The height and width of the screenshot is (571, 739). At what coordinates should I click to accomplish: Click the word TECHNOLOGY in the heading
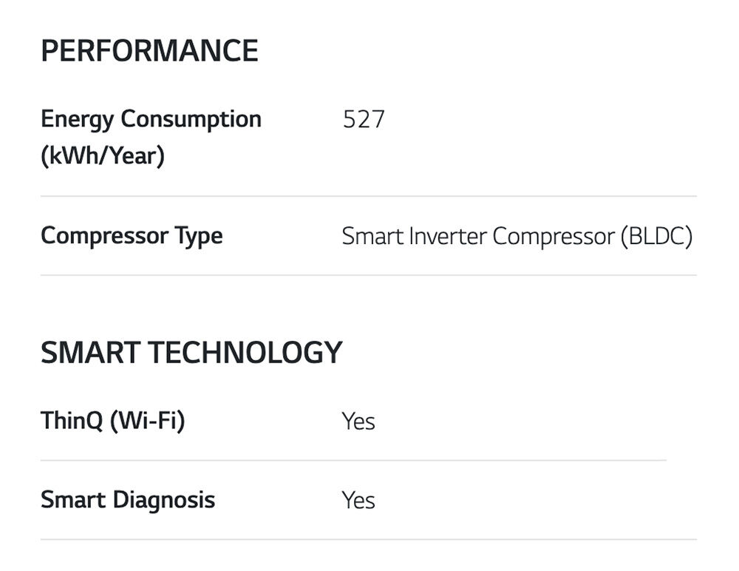point(245,353)
